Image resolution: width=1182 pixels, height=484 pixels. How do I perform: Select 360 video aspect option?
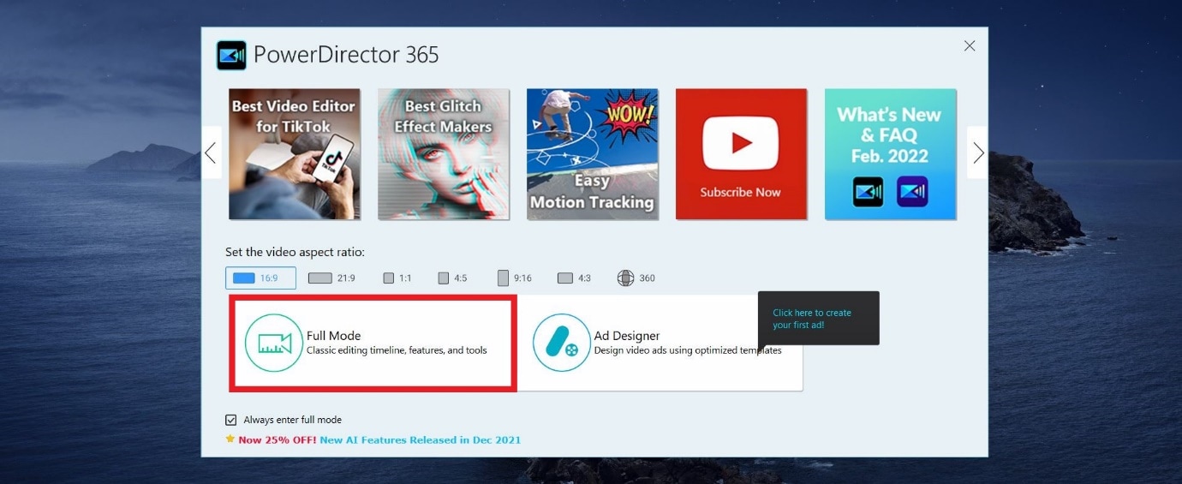click(636, 278)
